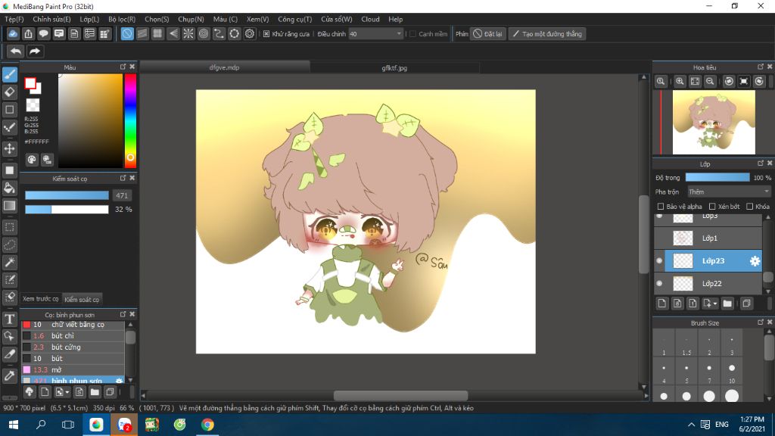Enable the crisscross grid snap guide
The height and width of the screenshot is (436, 775).
coord(157,33)
